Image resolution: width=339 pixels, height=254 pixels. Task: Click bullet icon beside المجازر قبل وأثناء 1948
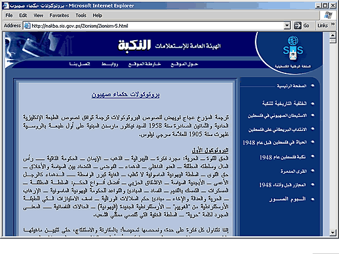point(313,184)
